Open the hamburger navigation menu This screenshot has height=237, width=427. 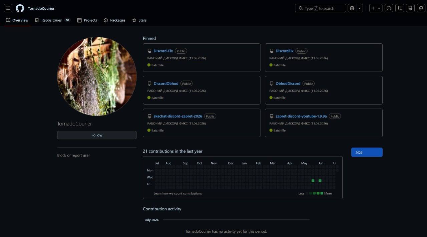click(x=8, y=8)
